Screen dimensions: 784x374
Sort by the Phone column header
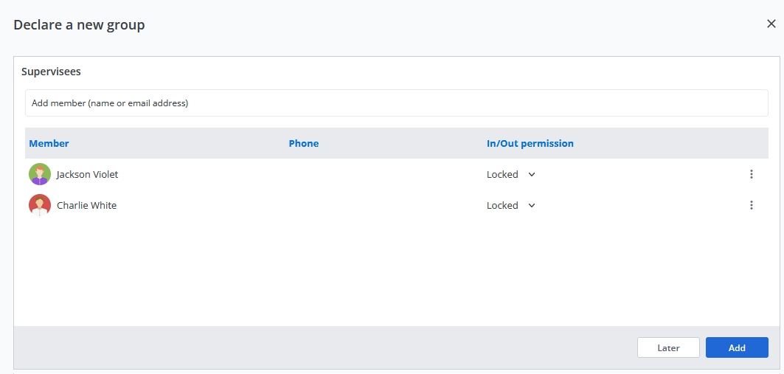click(304, 143)
